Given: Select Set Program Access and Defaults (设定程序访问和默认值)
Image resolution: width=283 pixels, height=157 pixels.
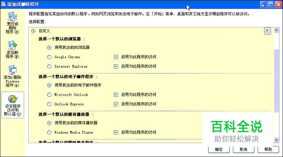Looking at the screenshot, I should pyautogui.click(x=13, y=105).
